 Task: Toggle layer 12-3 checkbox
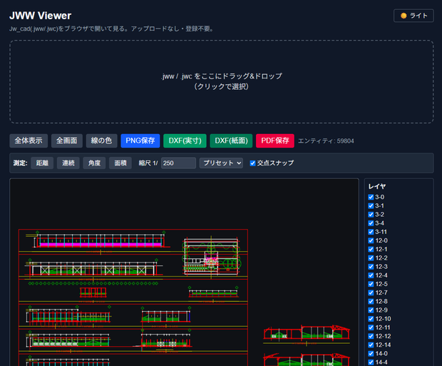[x=371, y=267]
